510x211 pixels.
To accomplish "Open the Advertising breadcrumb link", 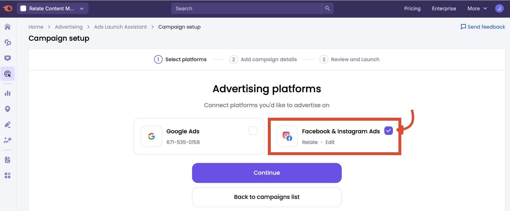I will pyautogui.click(x=69, y=27).
